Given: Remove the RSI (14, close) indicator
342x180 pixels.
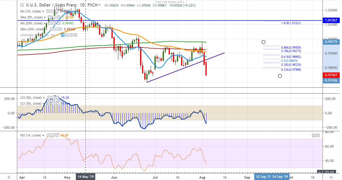Looking at the screenshot, I should click(x=57, y=135).
